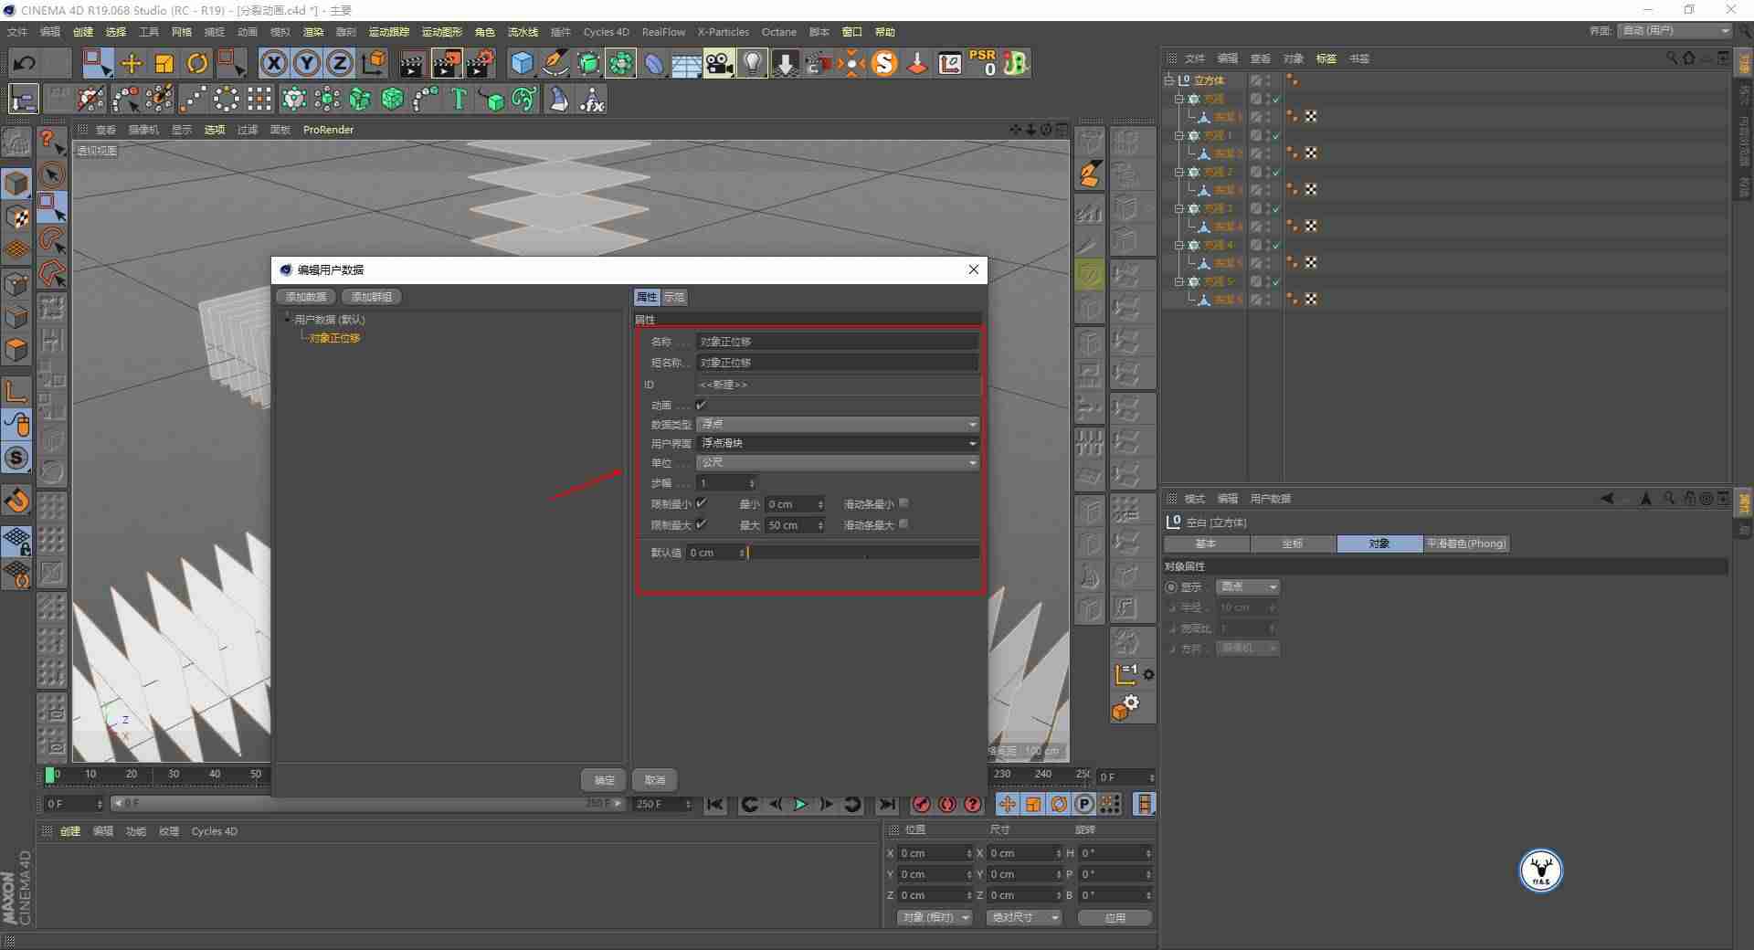Click Render View clapperboard icon
Screen dimensions: 1754x950
412,63
